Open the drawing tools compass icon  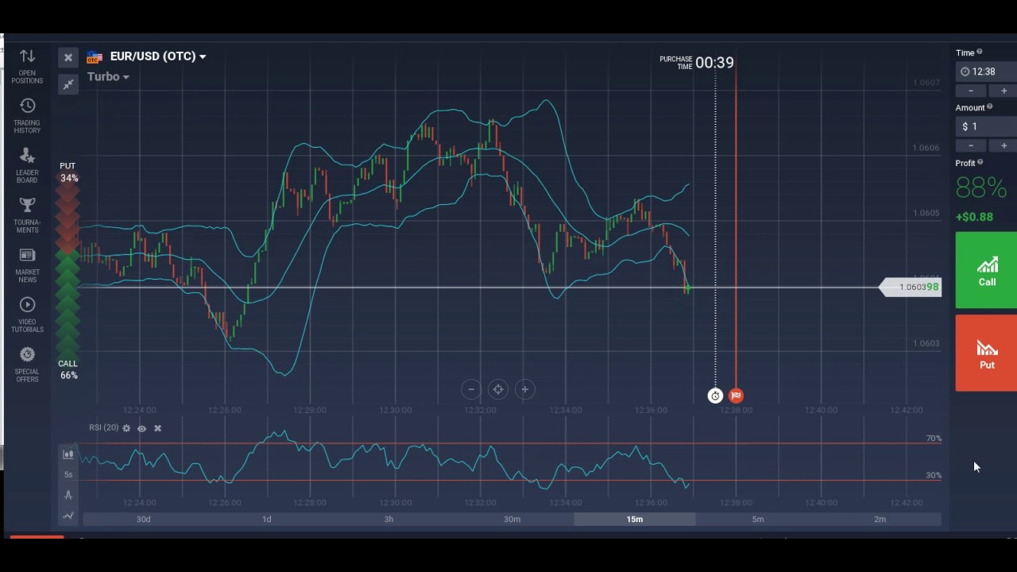tap(68, 495)
